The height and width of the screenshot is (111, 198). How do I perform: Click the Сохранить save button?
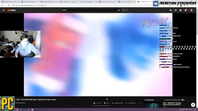coord(131,103)
